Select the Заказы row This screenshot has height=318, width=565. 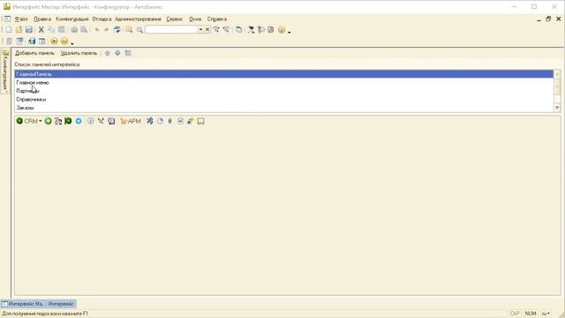click(x=284, y=108)
